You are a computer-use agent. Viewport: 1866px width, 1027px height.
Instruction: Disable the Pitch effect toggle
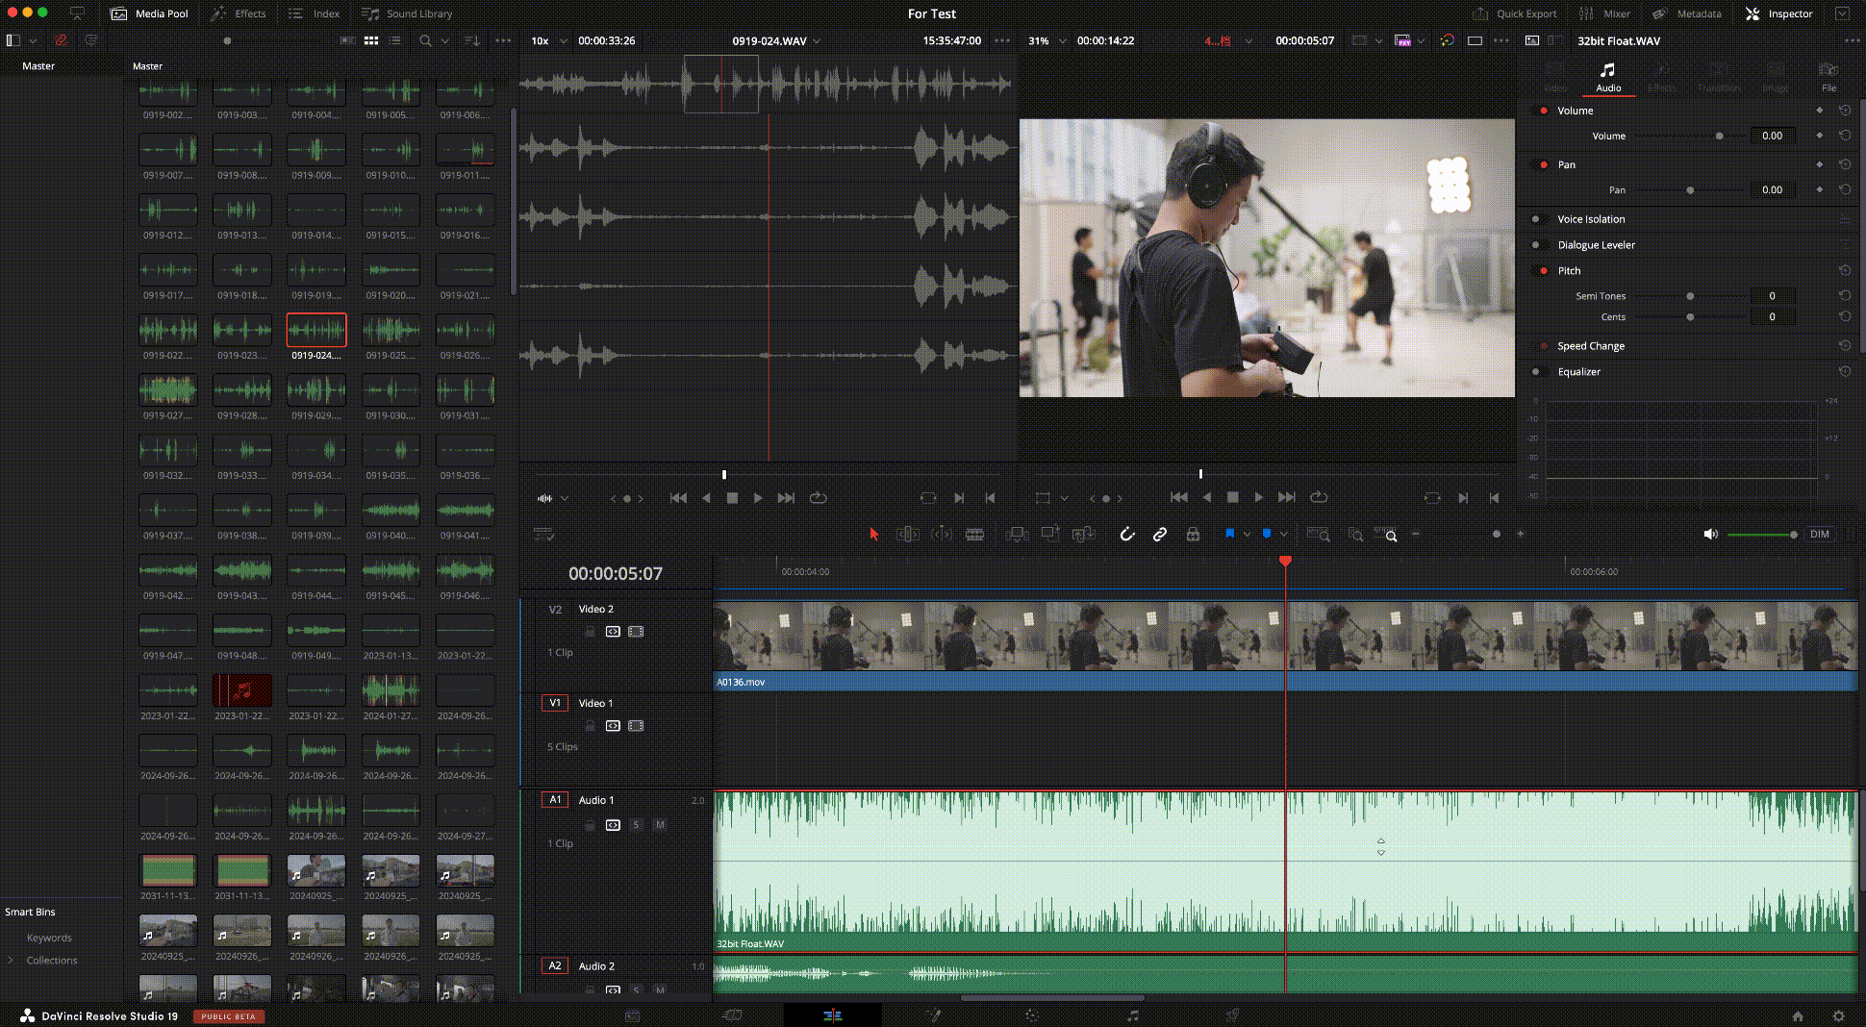click(1544, 271)
